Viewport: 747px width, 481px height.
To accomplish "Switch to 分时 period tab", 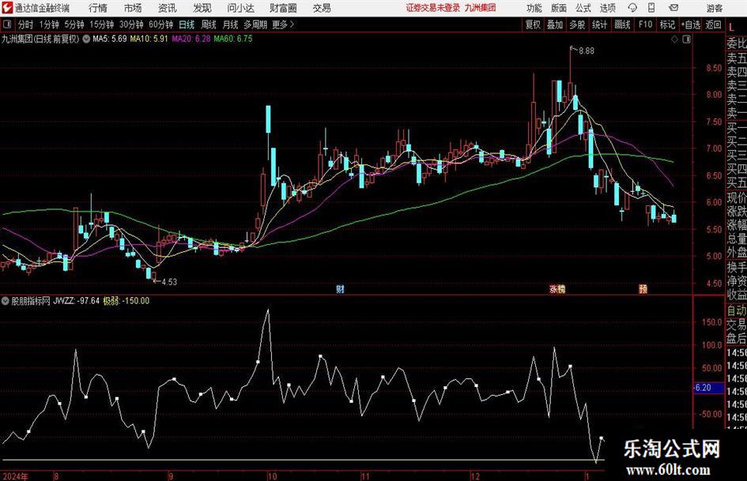I will pyautogui.click(x=25, y=24).
